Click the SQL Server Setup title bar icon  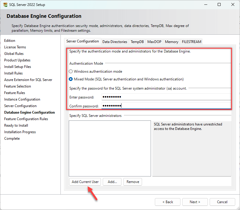click(5, 4)
